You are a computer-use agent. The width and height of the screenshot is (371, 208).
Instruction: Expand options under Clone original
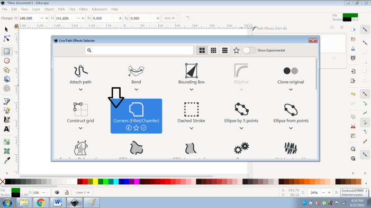[x=291, y=89]
